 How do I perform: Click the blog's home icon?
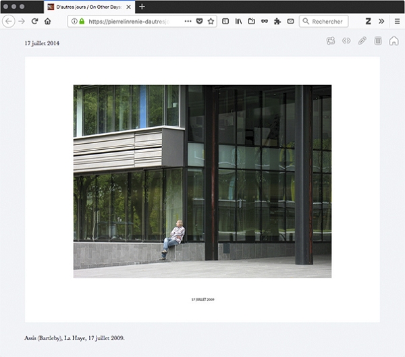click(394, 41)
